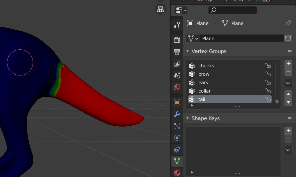Viewport: 296px width, 177px height.
Task: Select the 'tail' vertex group
Action: [230, 99]
